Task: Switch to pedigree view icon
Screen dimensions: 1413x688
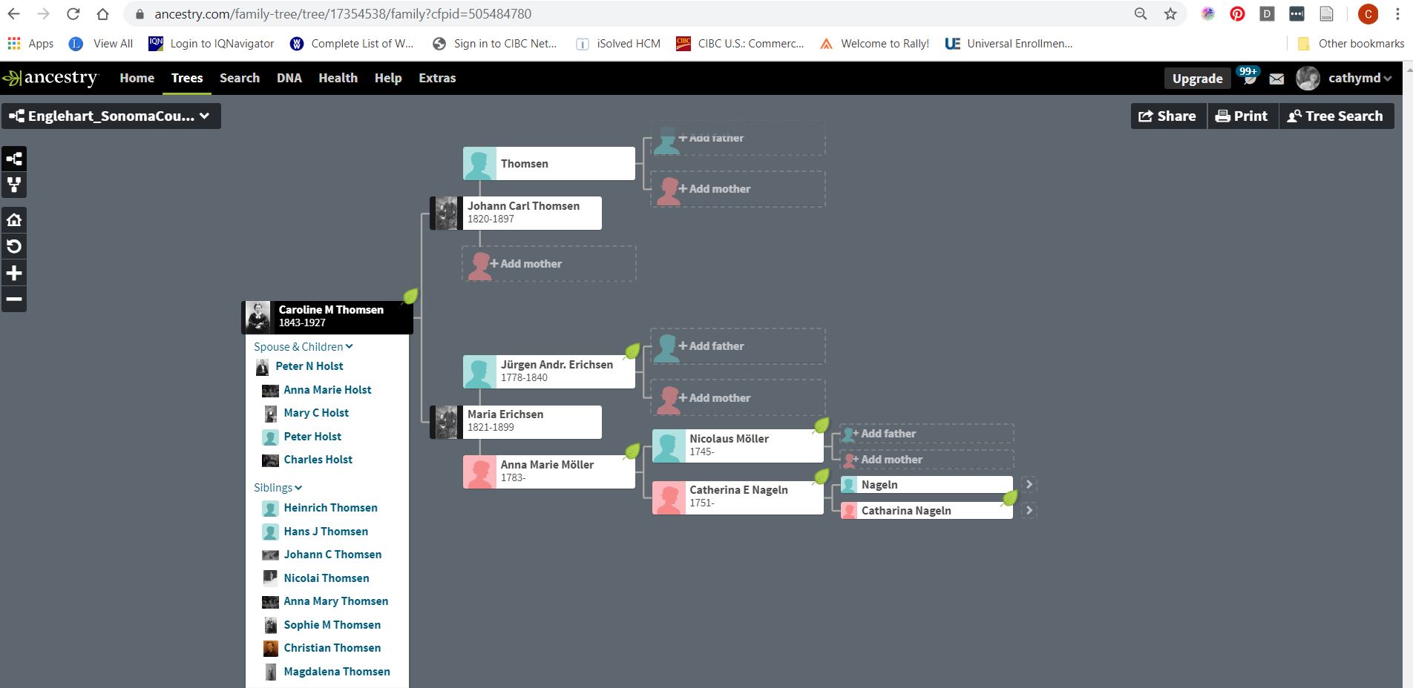Action: tap(14, 159)
